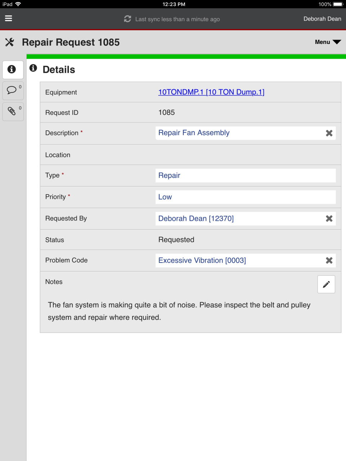
Task: Open the 10TONDMP.1 equipment link
Action: click(x=211, y=92)
